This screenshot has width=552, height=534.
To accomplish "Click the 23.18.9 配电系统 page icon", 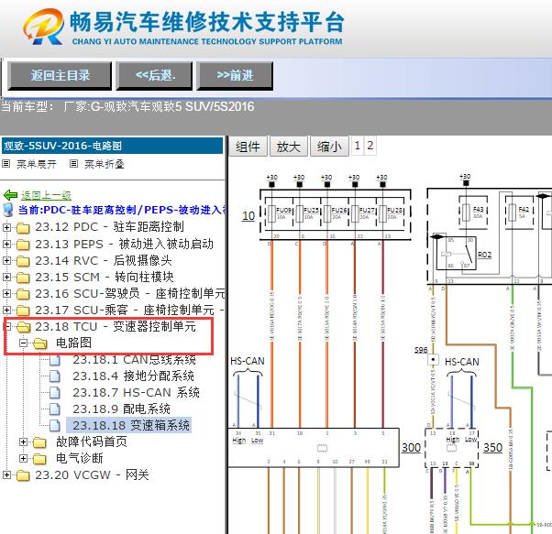I will pyautogui.click(x=55, y=409).
